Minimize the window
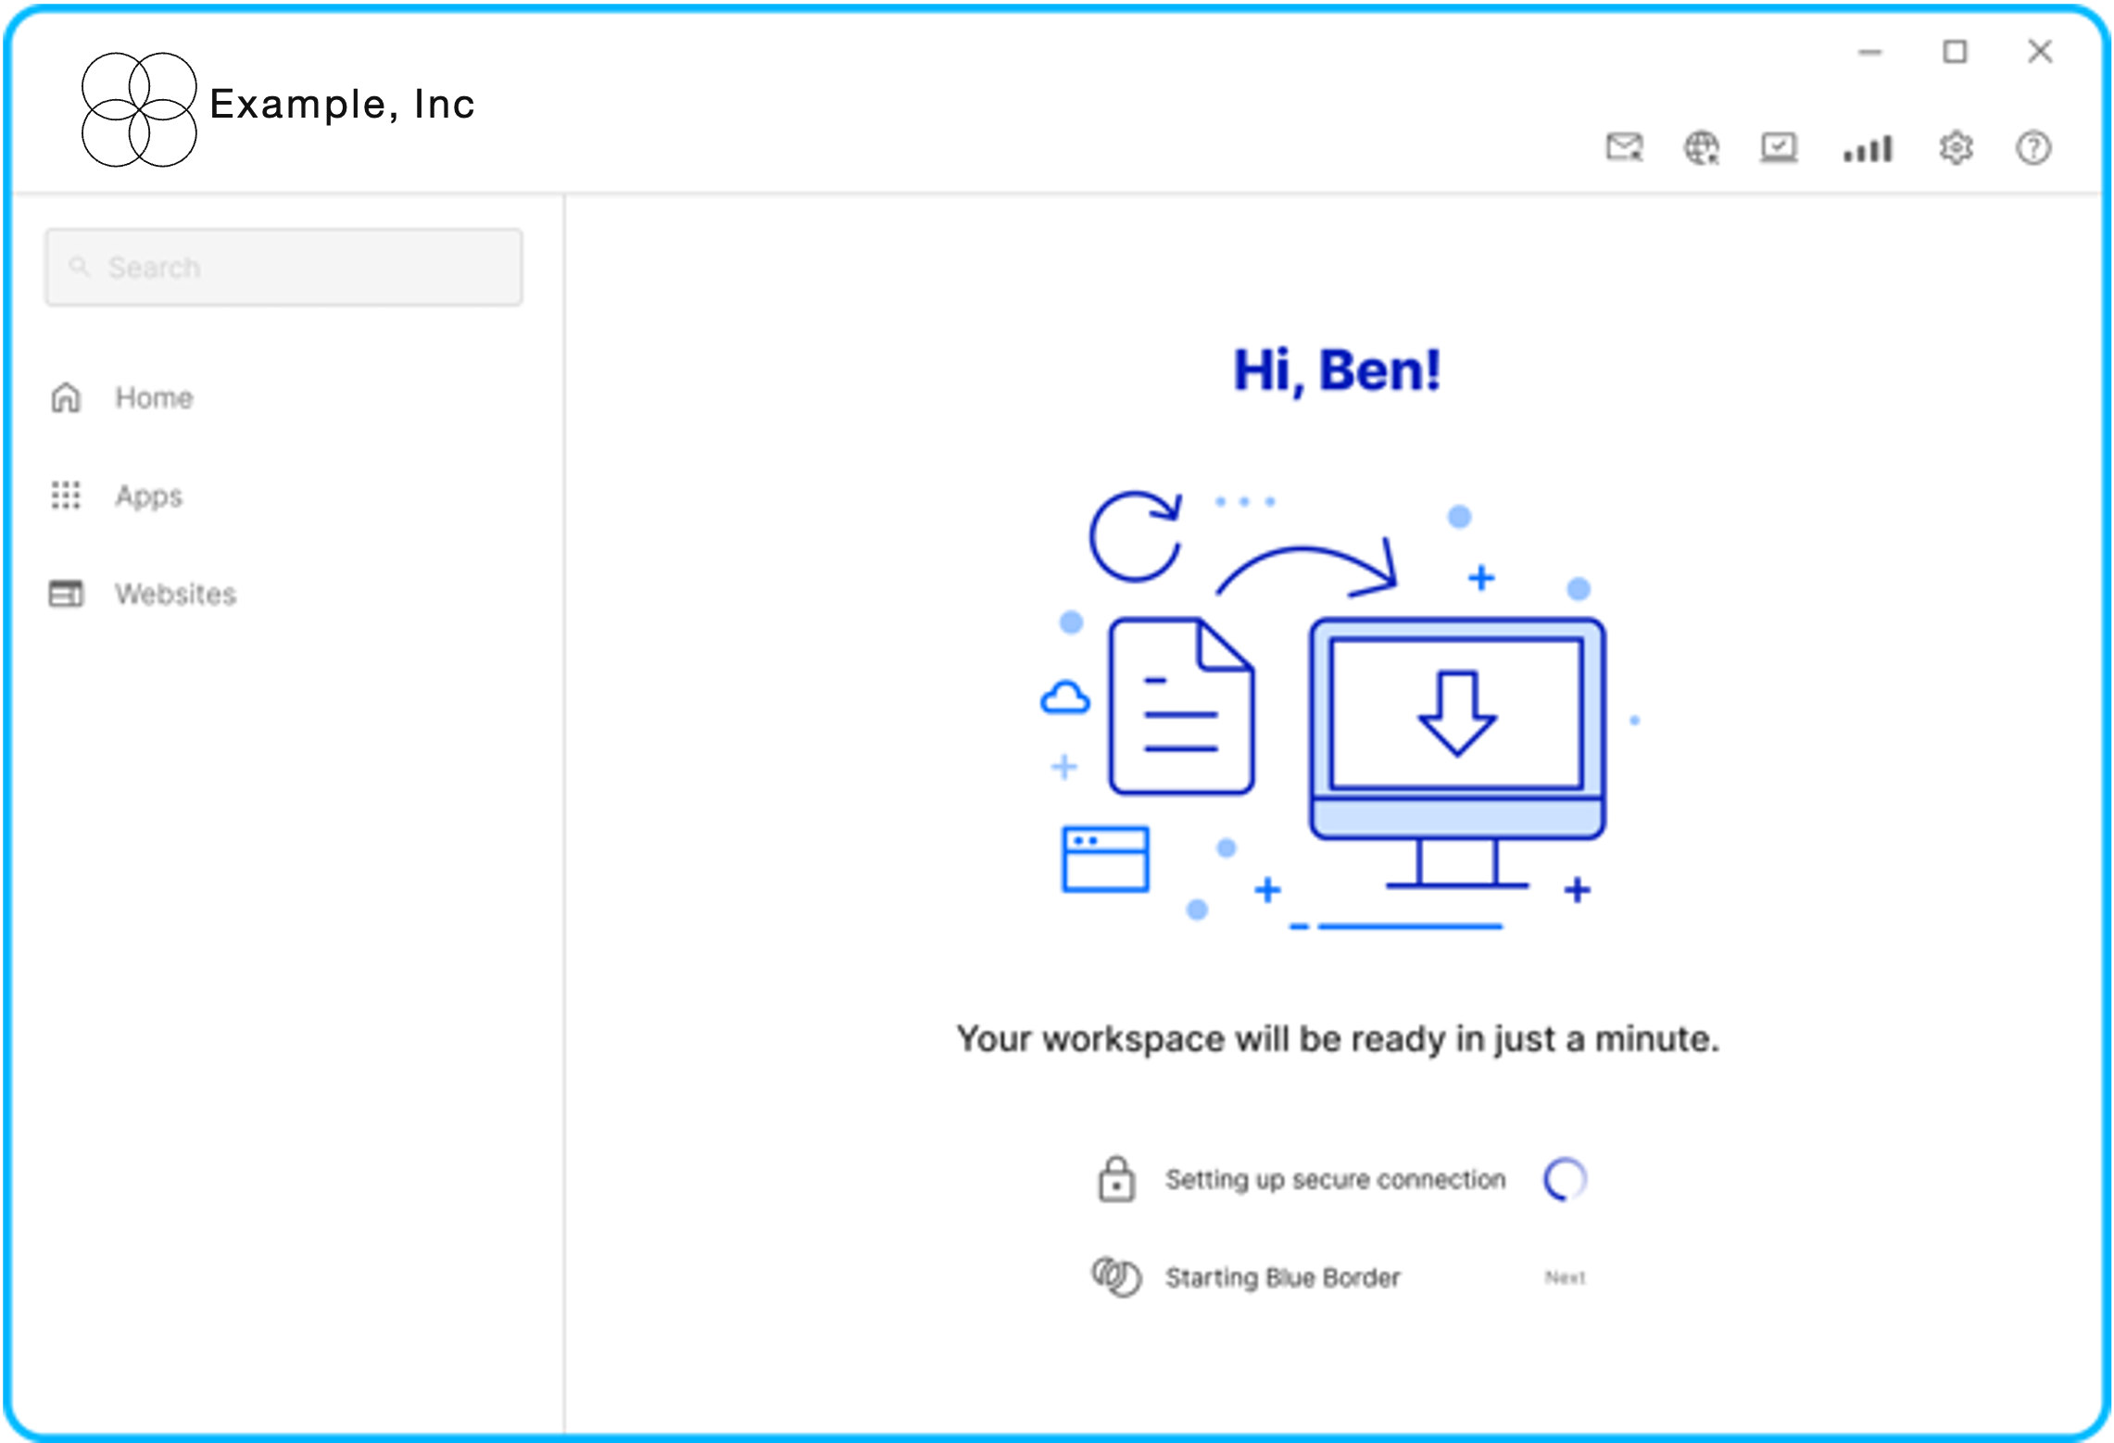This screenshot has width=2114, height=1443. click(1870, 52)
